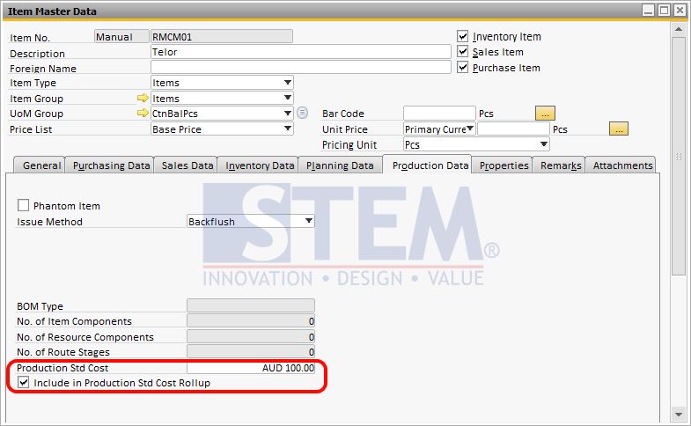Click the Manual numbering series field
691x426 pixels.
pyautogui.click(x=121, y=37)
